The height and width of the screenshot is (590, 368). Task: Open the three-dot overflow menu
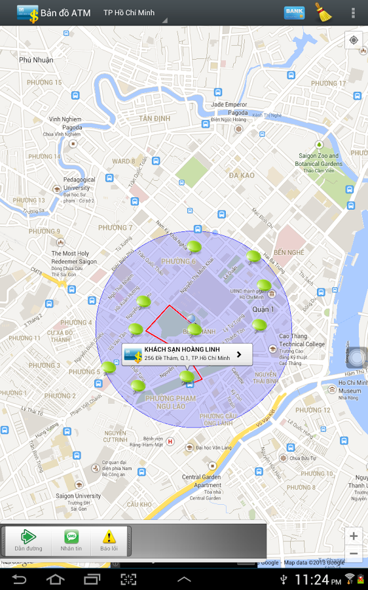click(x=352, y=13)
